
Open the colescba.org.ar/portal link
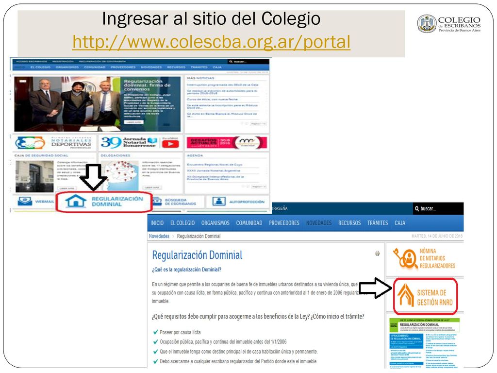(x=211, y=42)
